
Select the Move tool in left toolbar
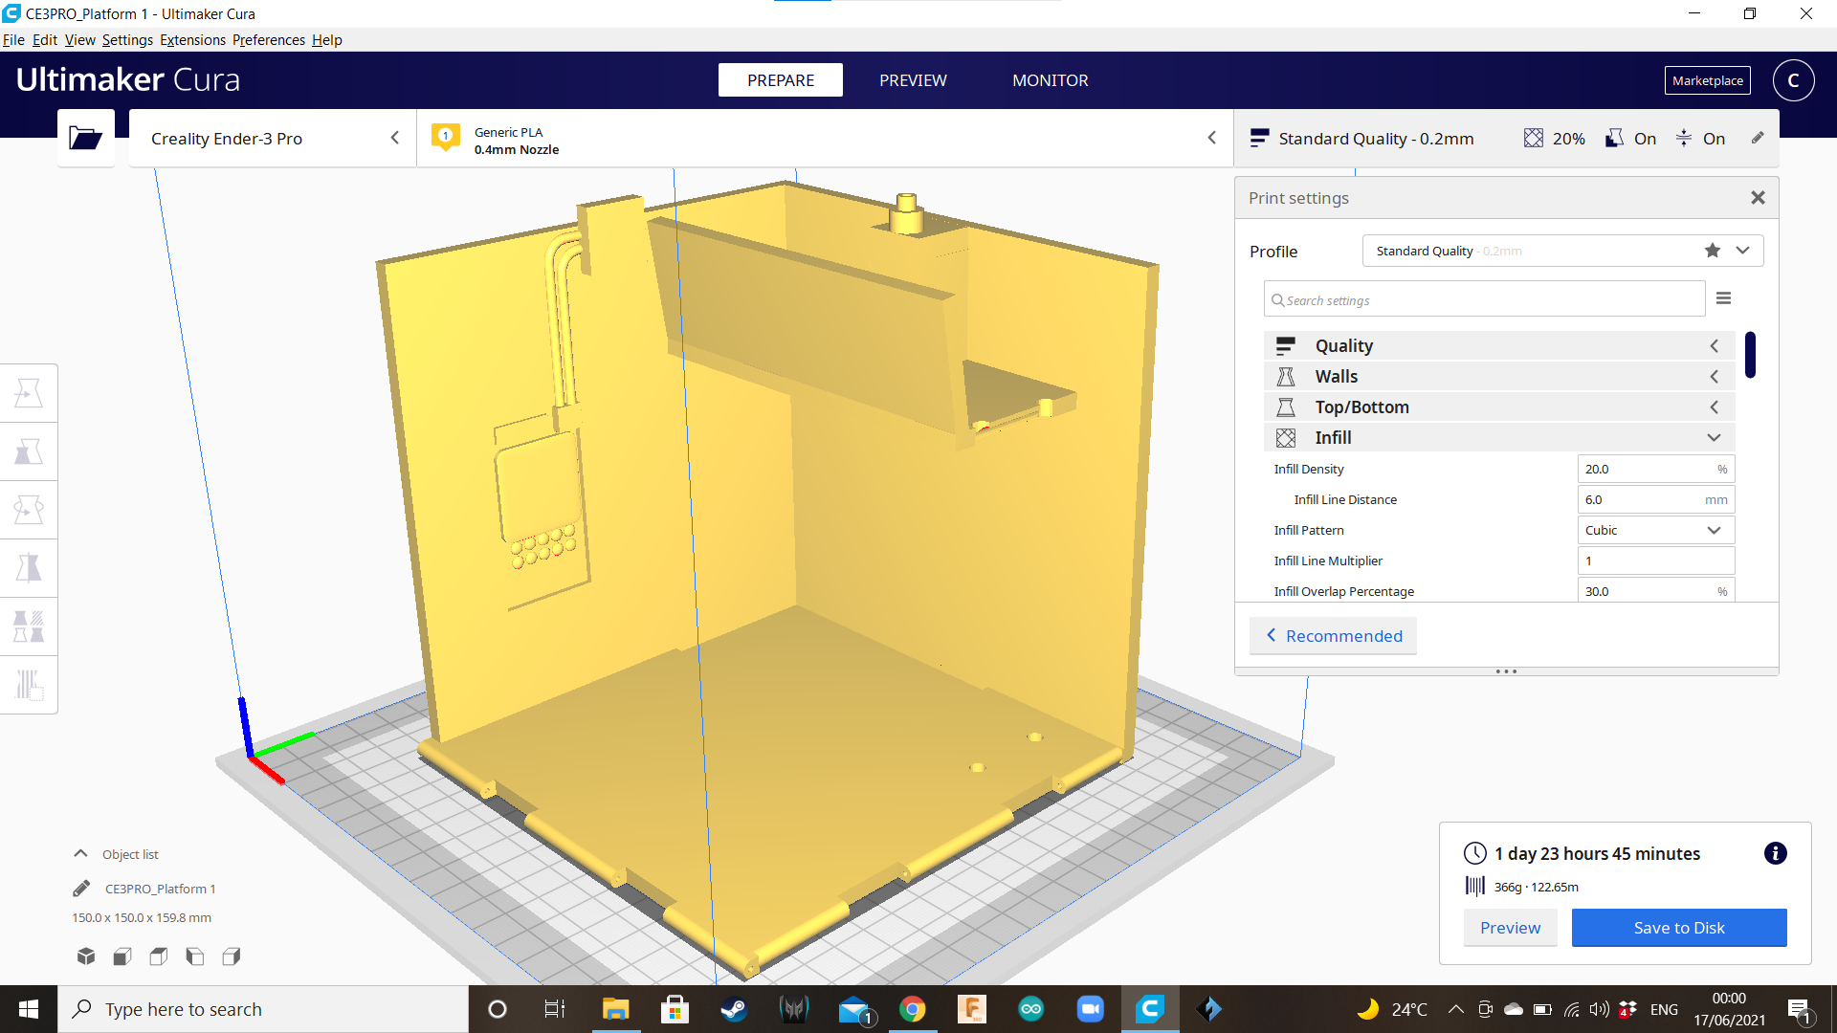pyautogui.click(x=29, y=393)
